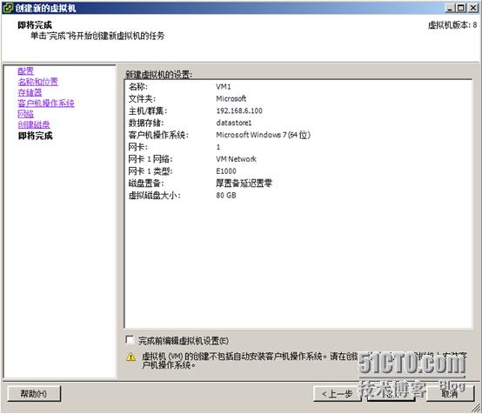482x414 pixels.
Task: Select the datastore1 value
Action: (x=234, y=123)
